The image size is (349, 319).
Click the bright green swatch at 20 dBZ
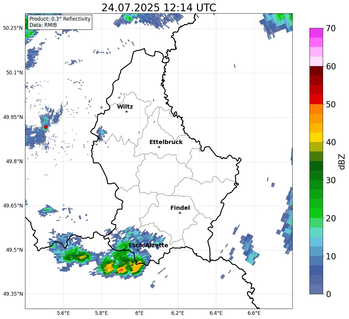(316, 213)
